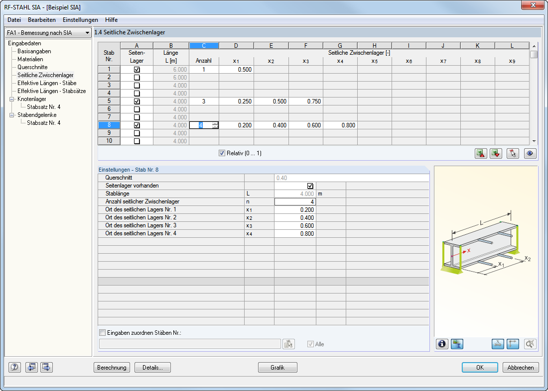
Task: Check the Seitenlager box for Stab 2
Action: tap(137, 78)
